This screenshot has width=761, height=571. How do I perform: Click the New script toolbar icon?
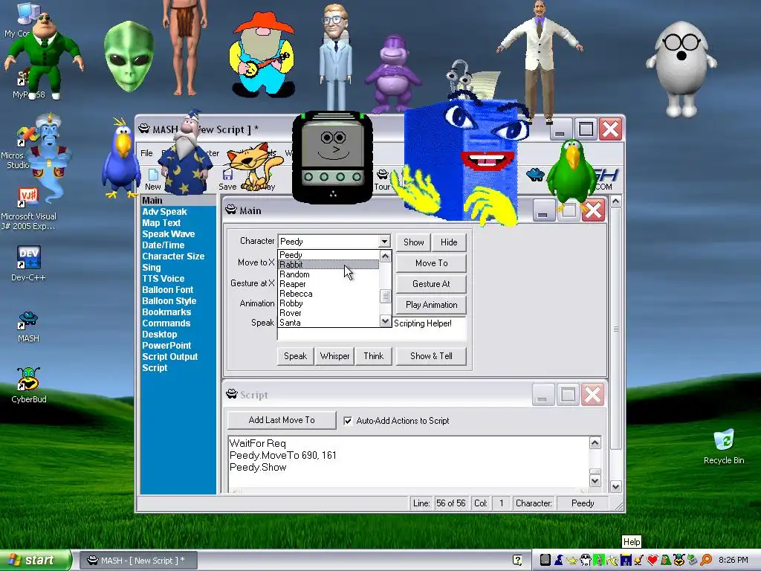[x=152, y=178]
